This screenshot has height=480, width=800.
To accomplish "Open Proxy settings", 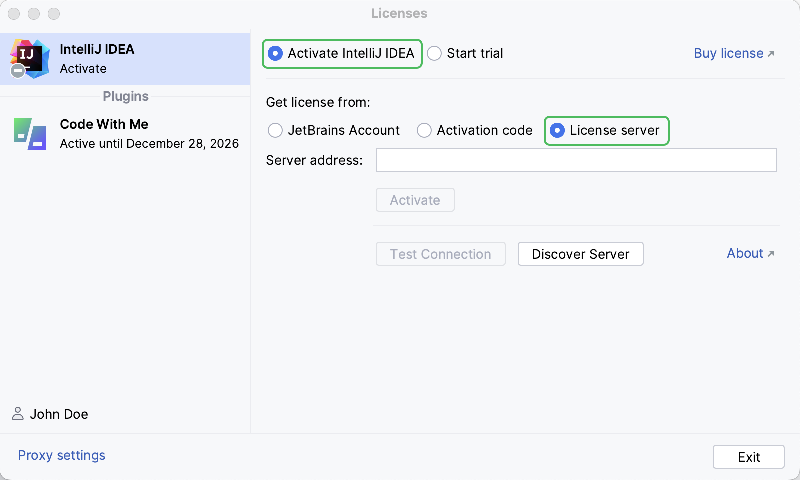I will (x=61, y=455).
